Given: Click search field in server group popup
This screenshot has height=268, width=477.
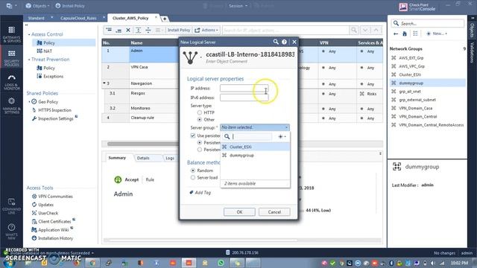Looking at the screenshot, I should tap(252, 137).
